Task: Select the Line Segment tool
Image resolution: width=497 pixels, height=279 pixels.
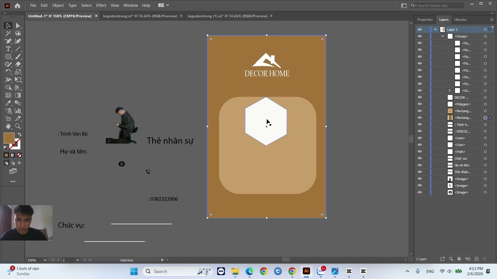Action: tap(18, 49)
